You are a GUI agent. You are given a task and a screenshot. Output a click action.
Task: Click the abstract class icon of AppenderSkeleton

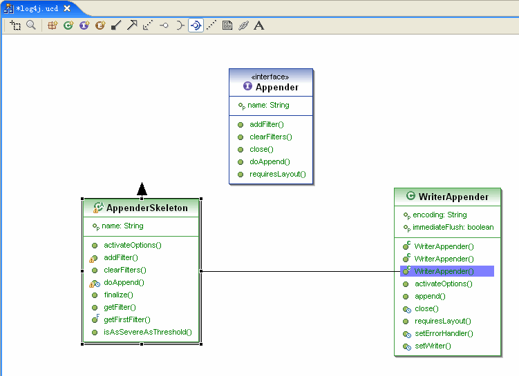[x=98, y=207]
